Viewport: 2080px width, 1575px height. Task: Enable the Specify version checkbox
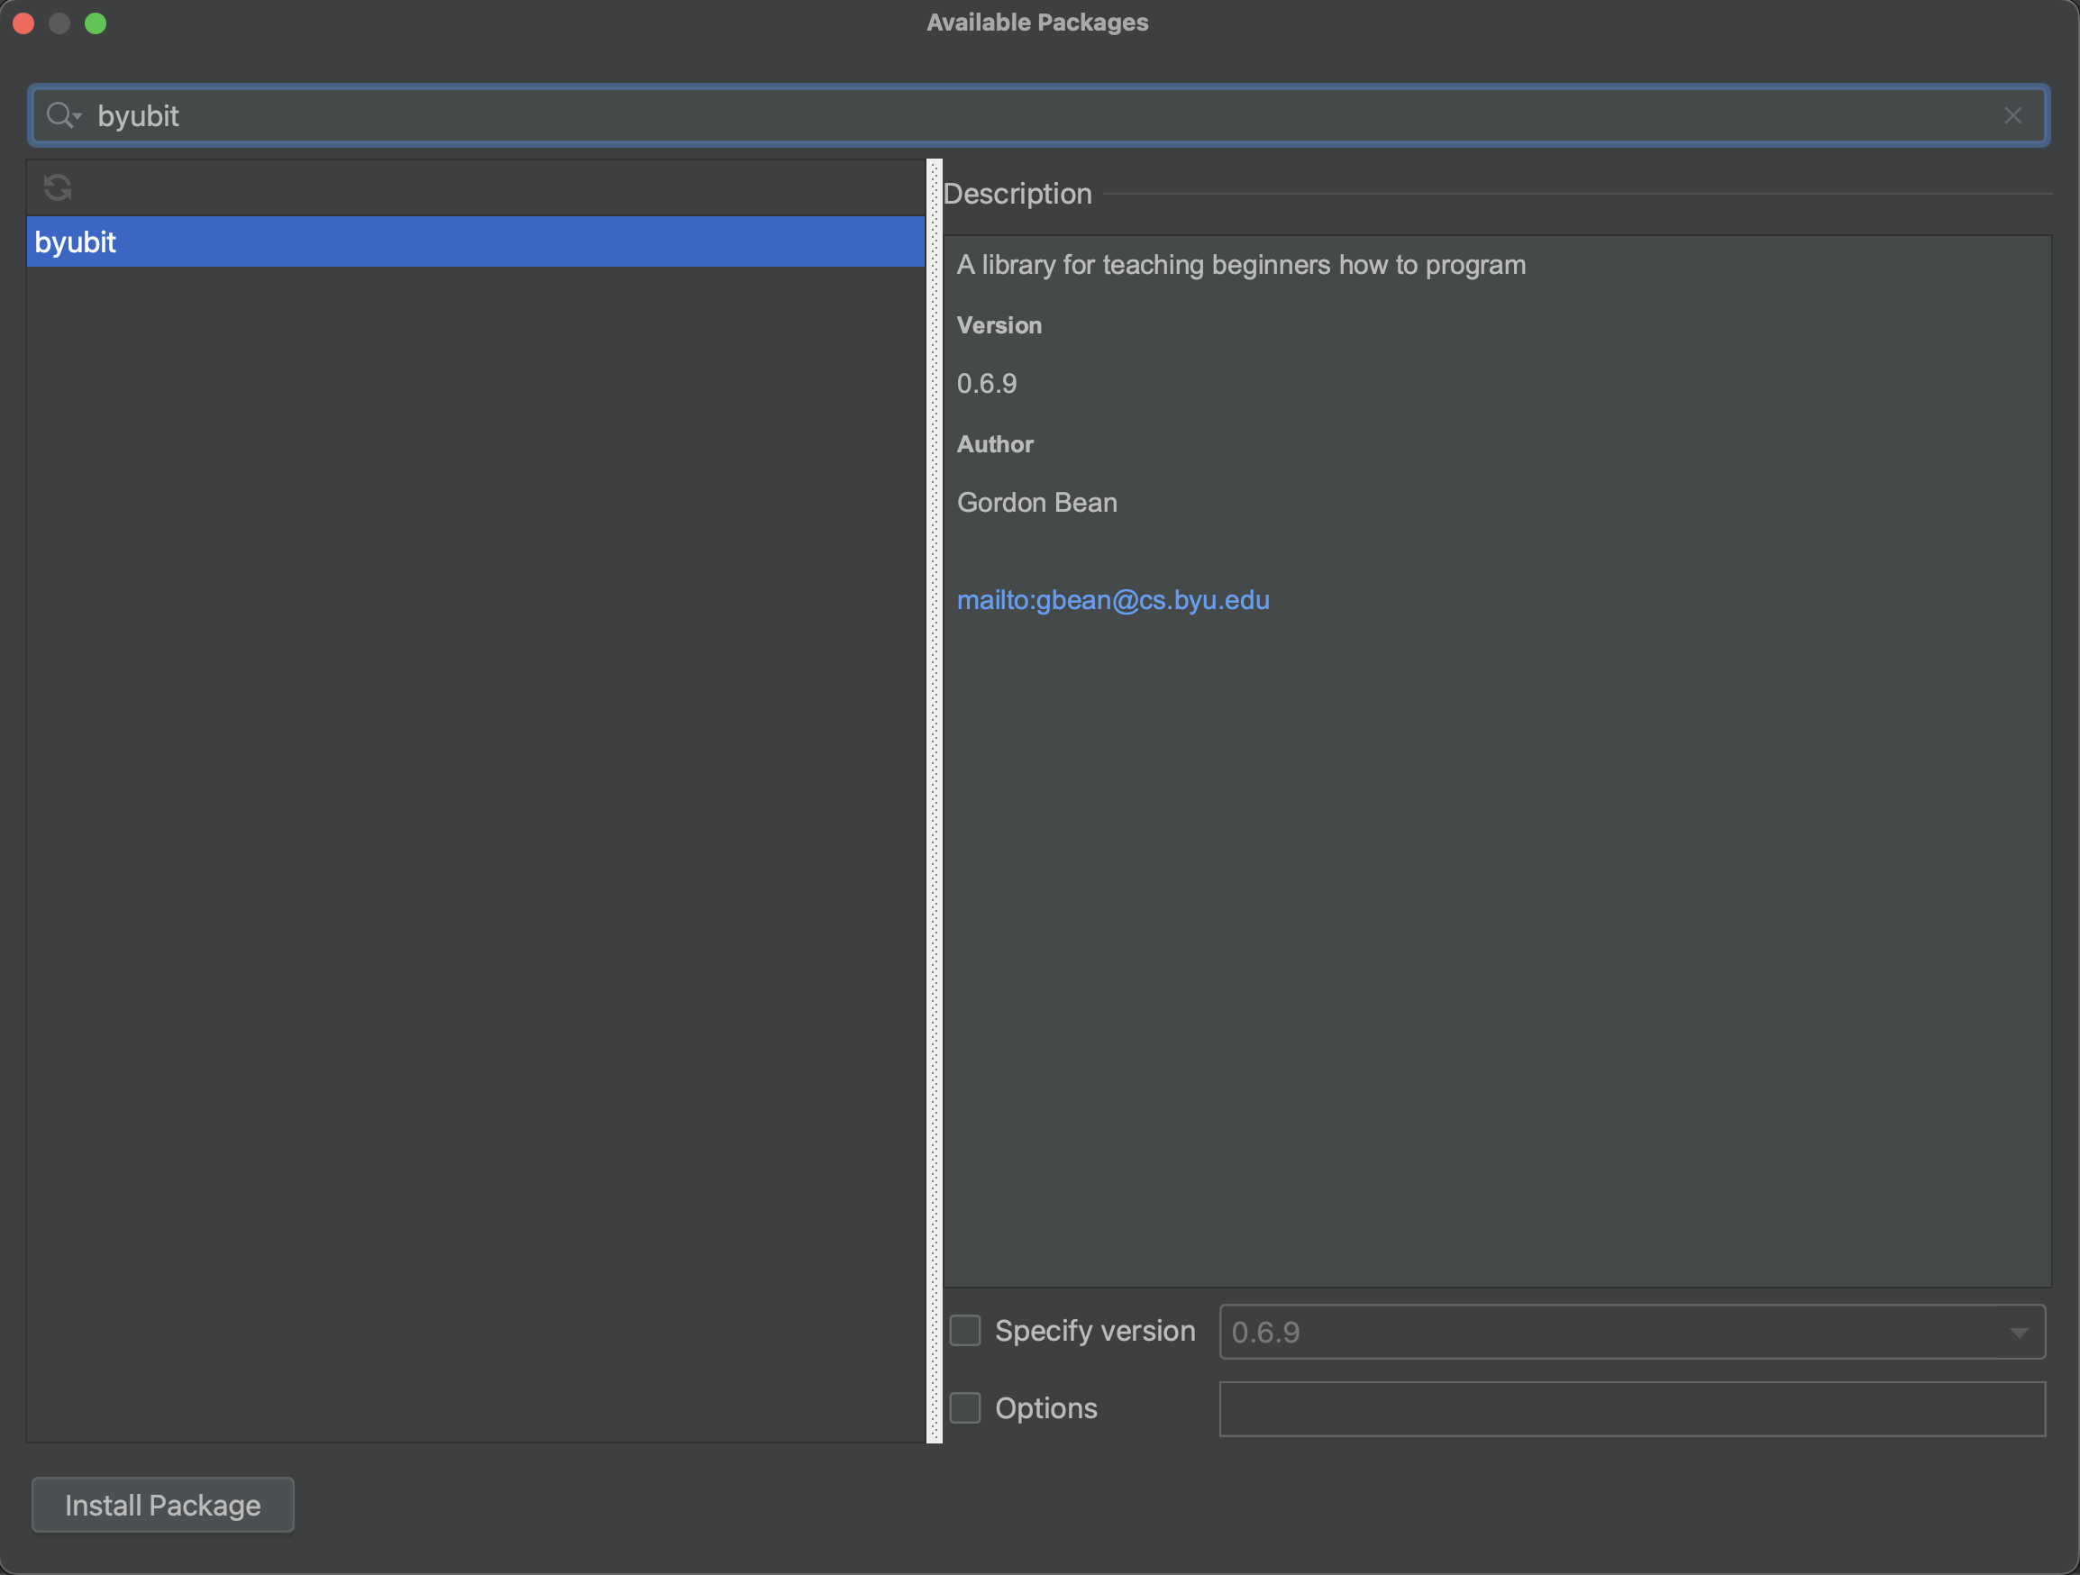[964, 1328]
